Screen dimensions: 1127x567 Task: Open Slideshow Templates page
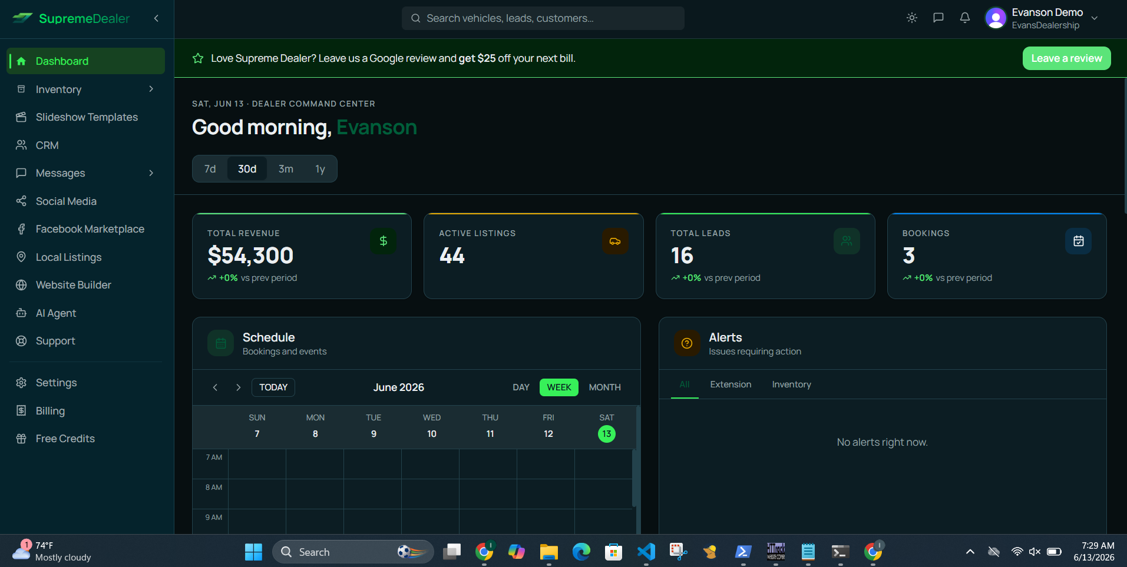pyautogui.click(x=86, y=117)
